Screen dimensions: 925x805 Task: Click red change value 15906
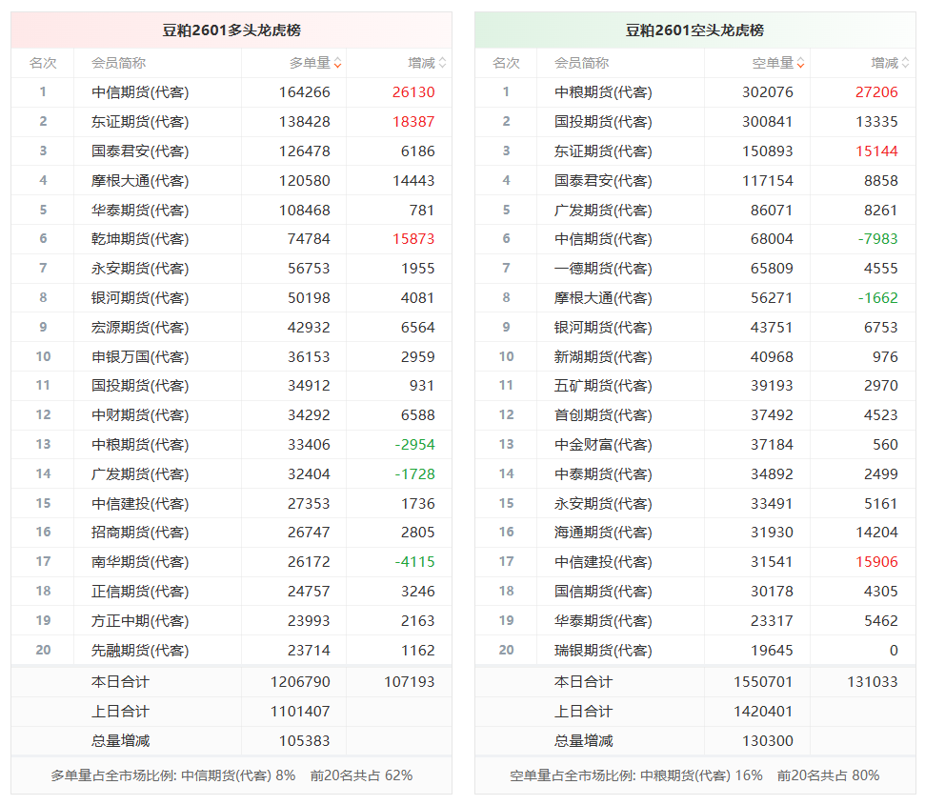point(876,562)
